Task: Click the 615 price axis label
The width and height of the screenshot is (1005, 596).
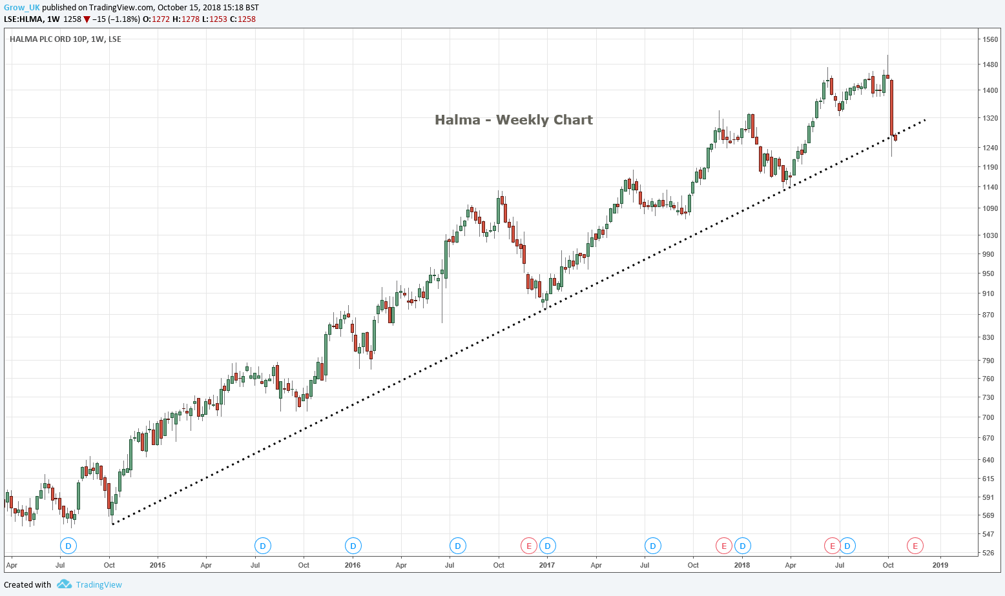Action: click(x=988, y=479)
